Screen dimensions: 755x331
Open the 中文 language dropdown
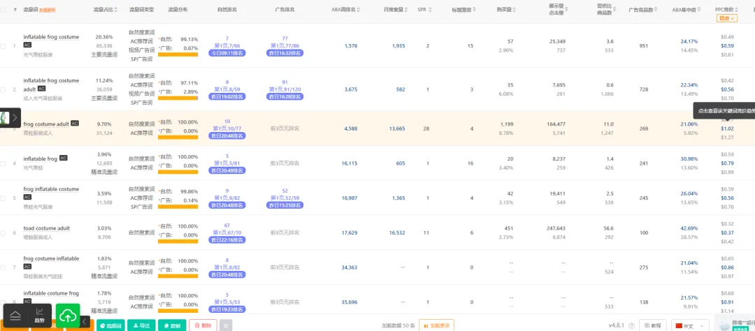[691, 325]
